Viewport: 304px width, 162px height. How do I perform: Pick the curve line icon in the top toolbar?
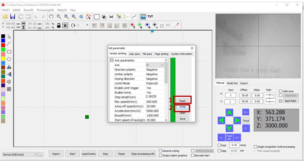pos(134,17)
